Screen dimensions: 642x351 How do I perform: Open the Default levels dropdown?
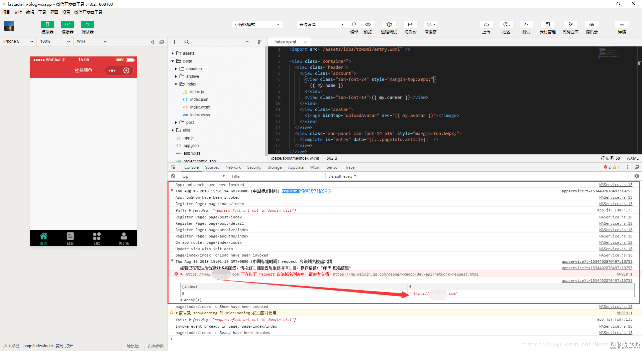point(342,176)
